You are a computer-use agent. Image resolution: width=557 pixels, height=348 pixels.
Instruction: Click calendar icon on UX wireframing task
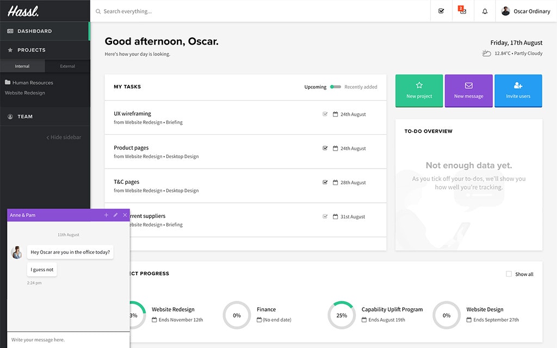coord(335,114)
